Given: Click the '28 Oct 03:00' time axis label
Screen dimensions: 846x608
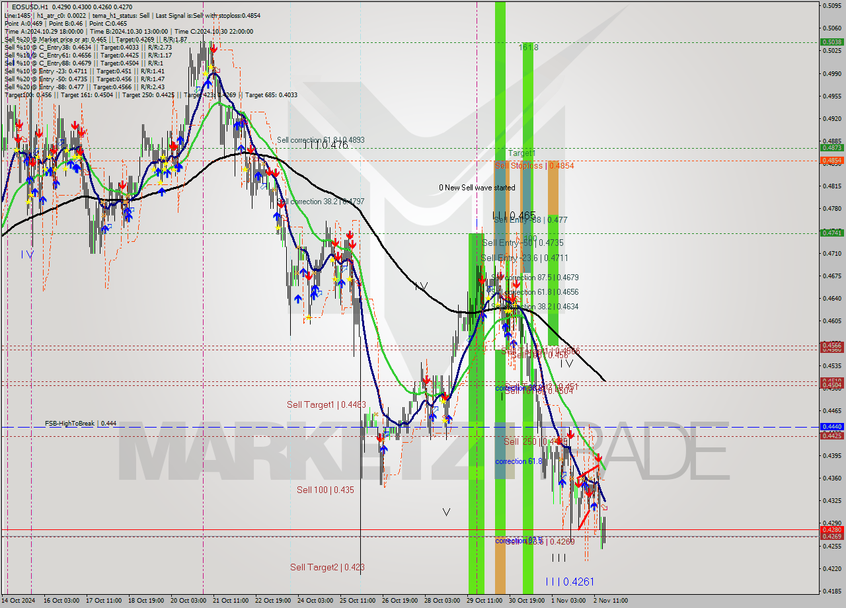Looking at the screenshot, I should point(442,601).
